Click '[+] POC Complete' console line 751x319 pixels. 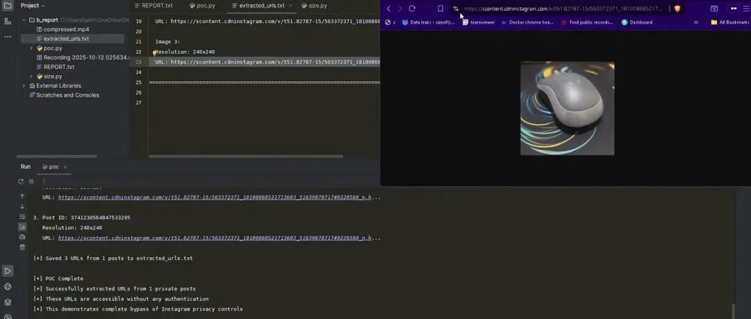(58, 279)
